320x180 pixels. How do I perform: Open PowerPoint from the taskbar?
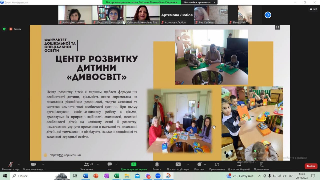[96, 176]
